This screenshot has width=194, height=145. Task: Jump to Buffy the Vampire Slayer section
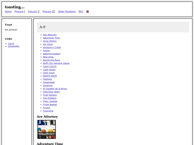pyautogui.click(x=56, y=63)
